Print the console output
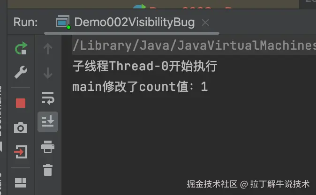Image resolution: width=316 pixels, height=195 pixels. [48, 147]
